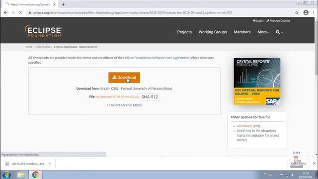Click the orange Download button

pyautogui.click(x=124, y=78)
